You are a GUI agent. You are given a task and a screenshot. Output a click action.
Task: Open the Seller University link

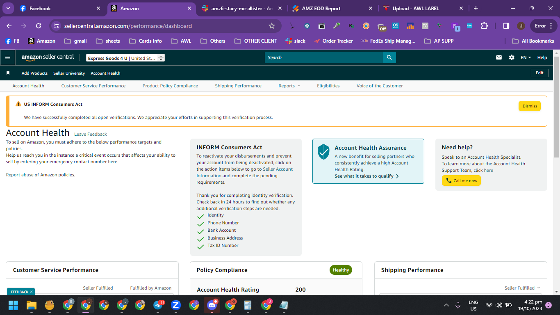tap(69, 73)
